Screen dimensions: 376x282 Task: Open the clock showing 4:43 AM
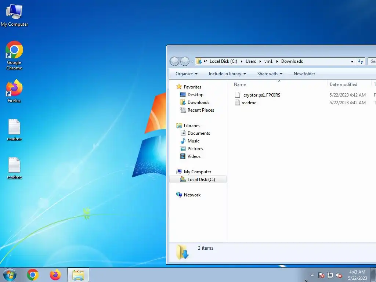click(357, 275)
